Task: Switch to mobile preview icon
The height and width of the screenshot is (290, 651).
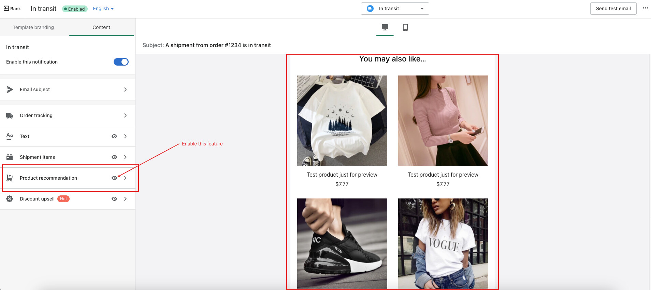Action: point(405,27)
